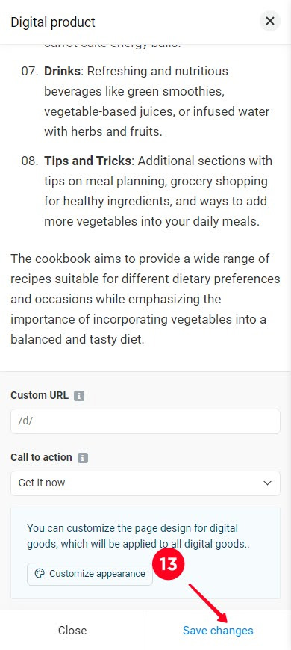Click the 'Custom URL' field label
Screen dimensions: 291x650
pyautogui.click(x=40, y=395)
